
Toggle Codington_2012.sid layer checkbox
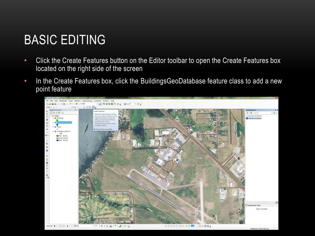pyautogui.click(x=55, y=132)
